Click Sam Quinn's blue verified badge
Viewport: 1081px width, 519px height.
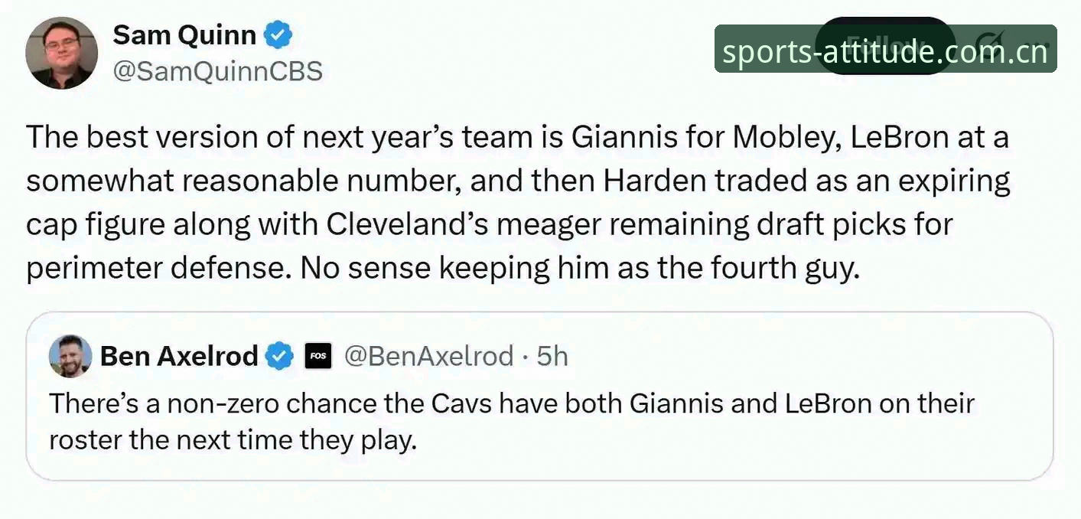[x=278, y=35]
